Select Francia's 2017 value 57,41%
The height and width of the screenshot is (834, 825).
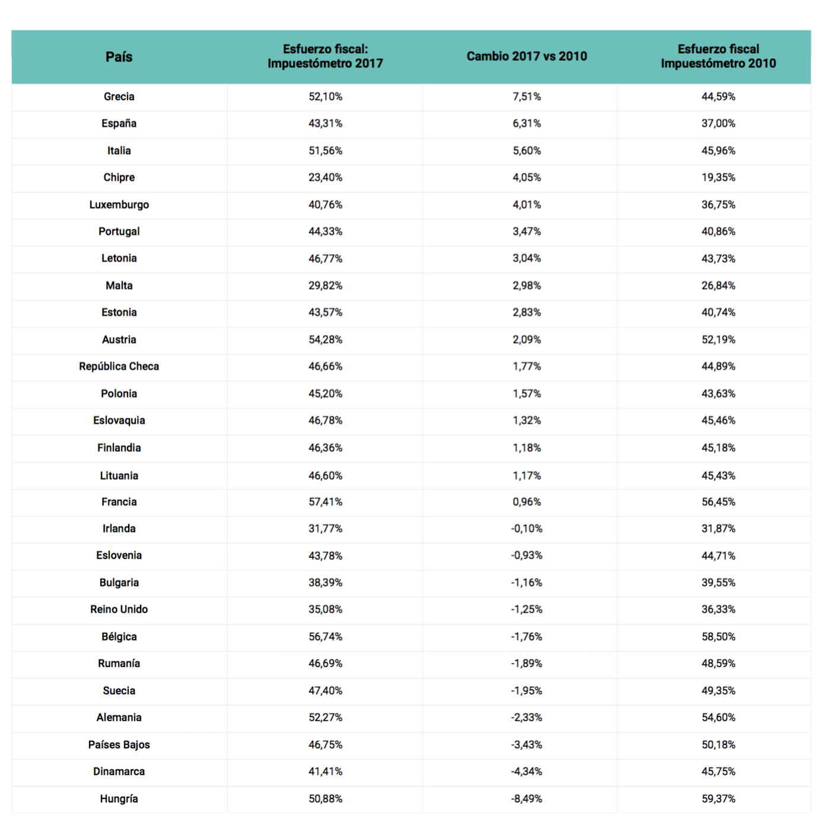pyautogui.click(x=325, y=502)
